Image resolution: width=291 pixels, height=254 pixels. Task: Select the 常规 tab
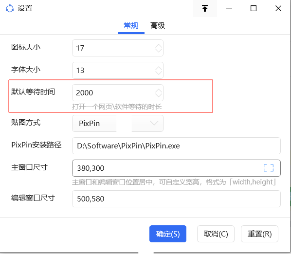[131, 26]
